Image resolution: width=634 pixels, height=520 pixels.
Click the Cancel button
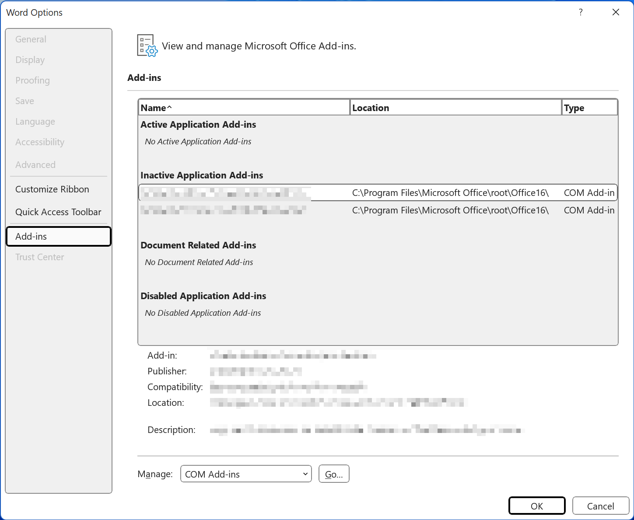pyautogui.click(x=600, y=506)
